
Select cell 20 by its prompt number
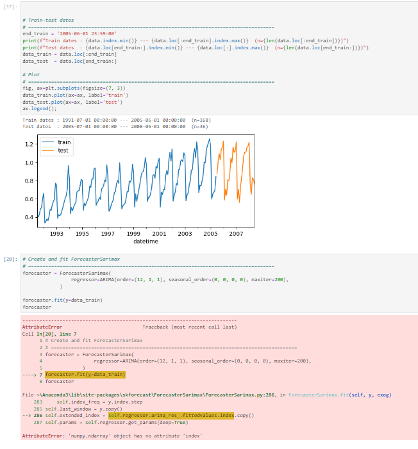[x=10, y=259]
